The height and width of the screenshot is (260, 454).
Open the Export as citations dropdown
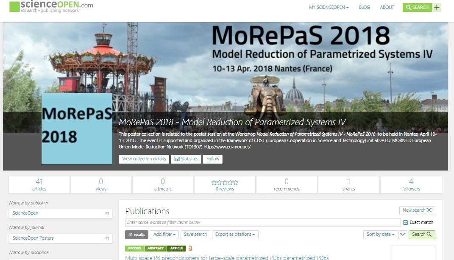click(x=235, y=235)
